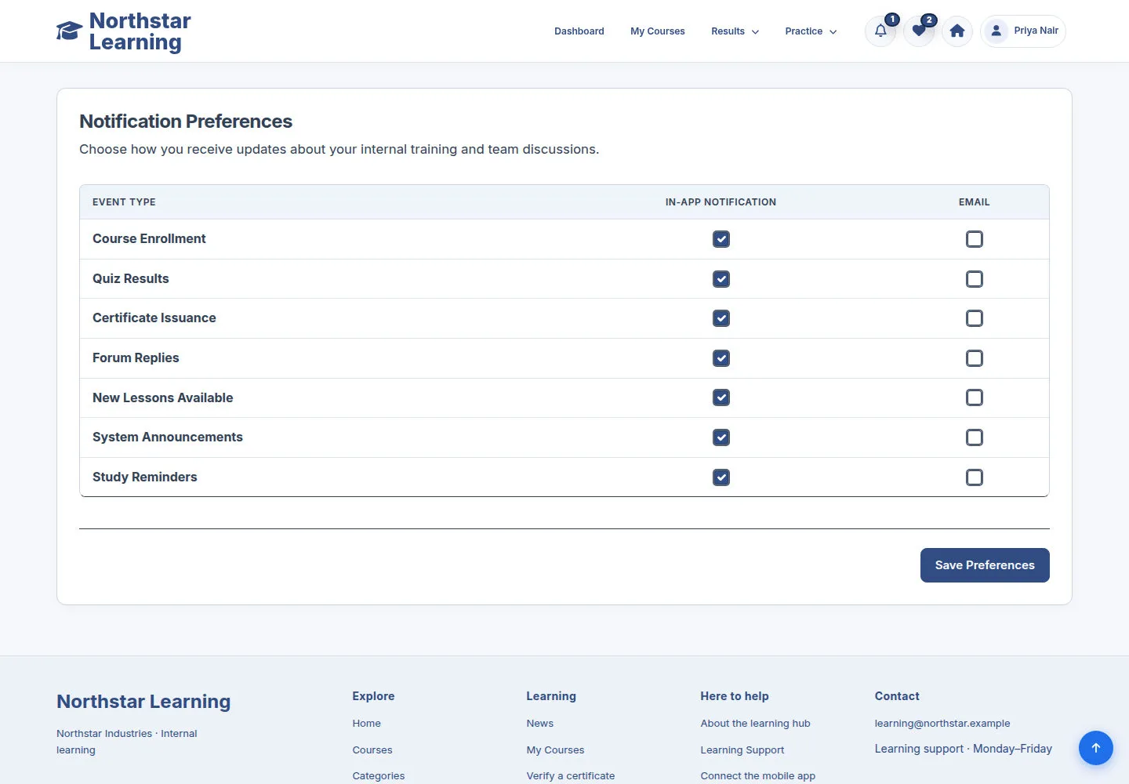Open the Home footer link
The width and height of the screenshot is (1129, 784).
tap(367, 724)
